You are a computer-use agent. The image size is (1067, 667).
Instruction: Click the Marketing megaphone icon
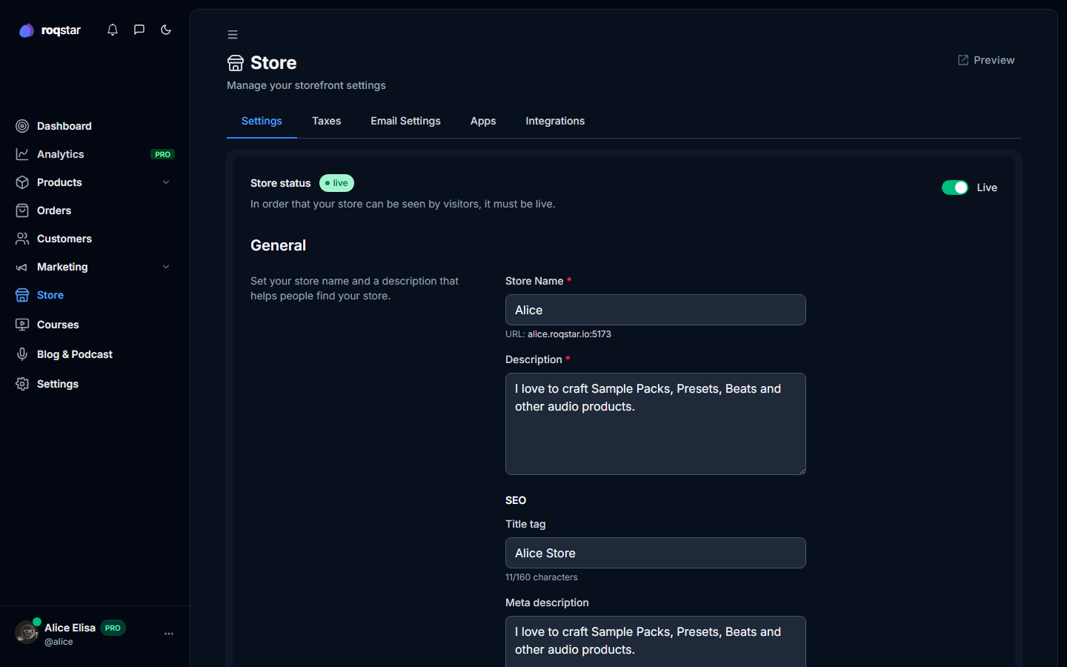click(x=22, y=267)
